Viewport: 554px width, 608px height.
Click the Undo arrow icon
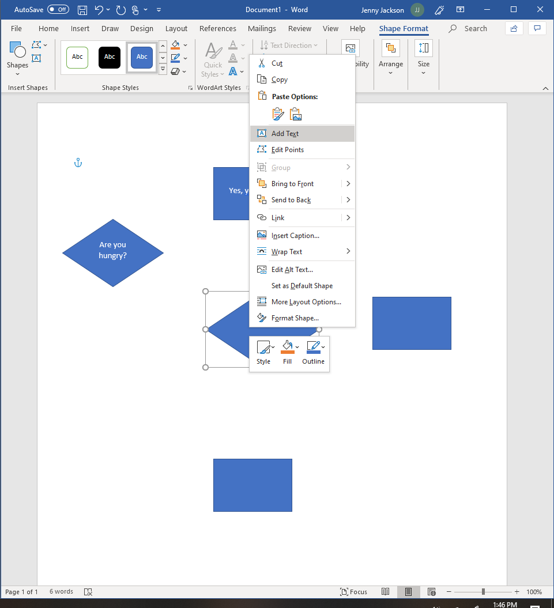click(99, 10)
